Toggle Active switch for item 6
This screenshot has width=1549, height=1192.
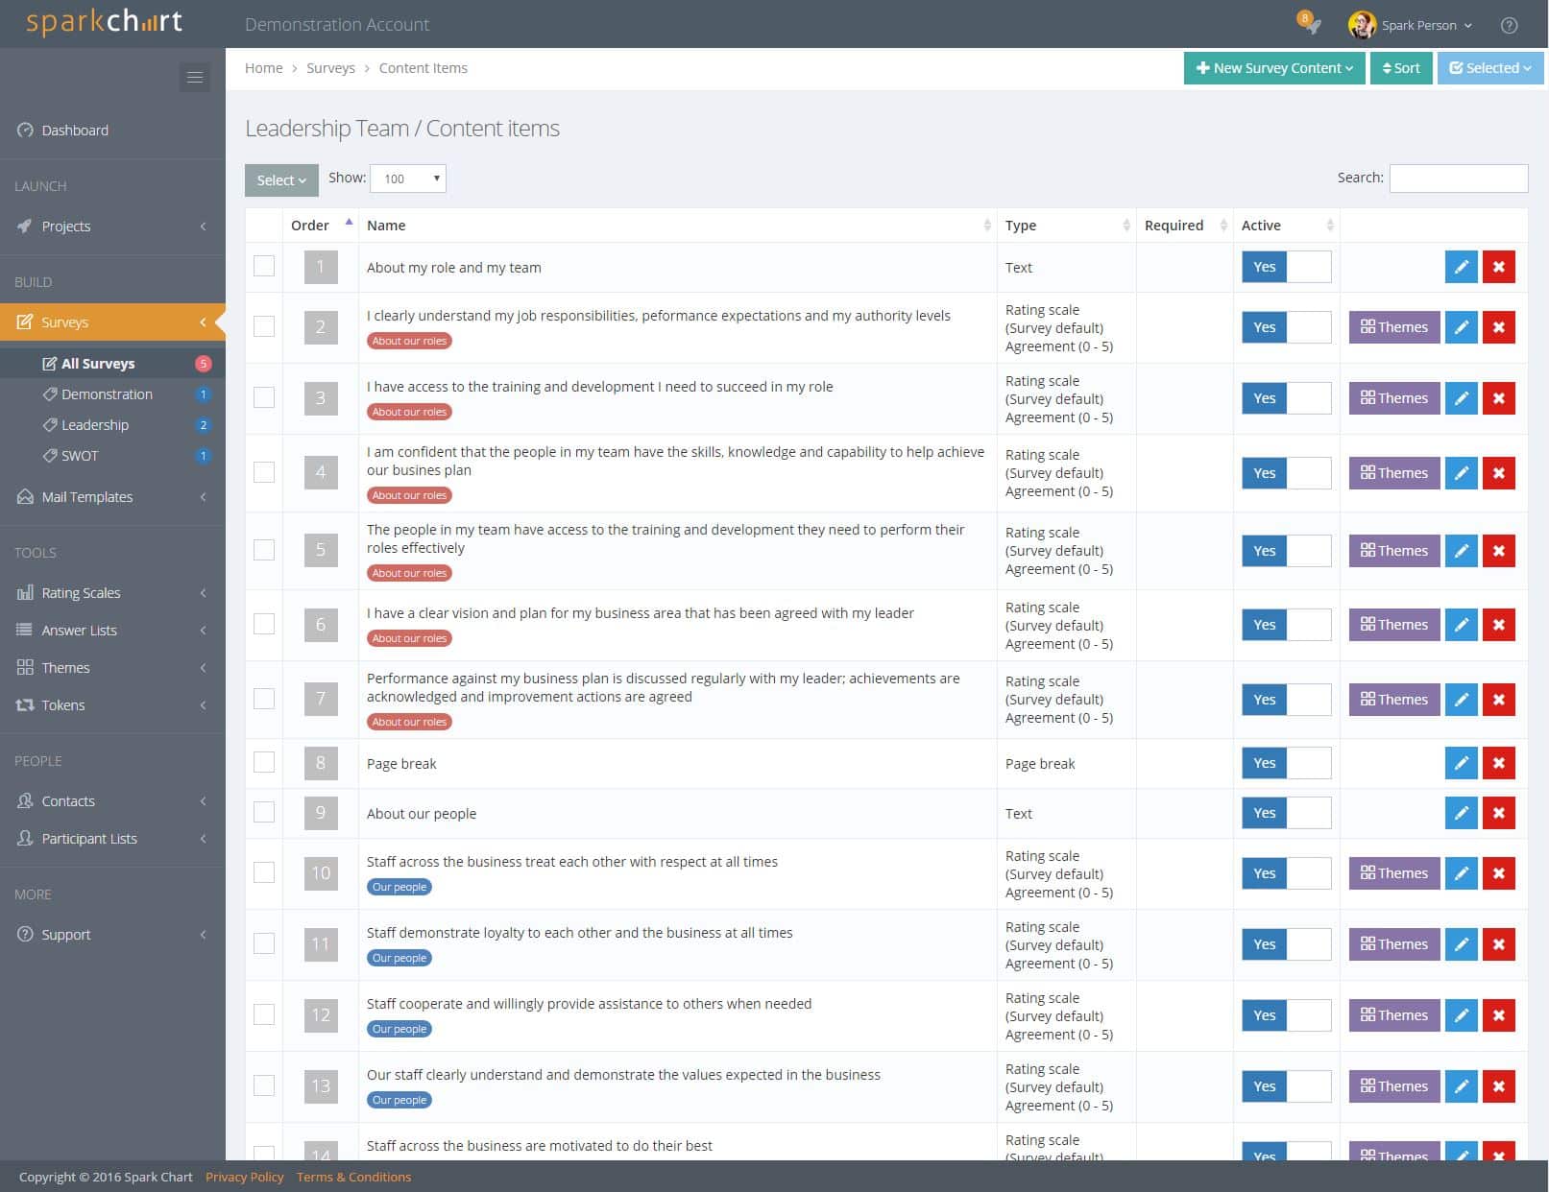1286,625
